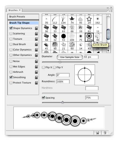This screenshot has width=118, height=141.
Task: Click the brush angle and roundness circle control
Action: pos(85,75)
